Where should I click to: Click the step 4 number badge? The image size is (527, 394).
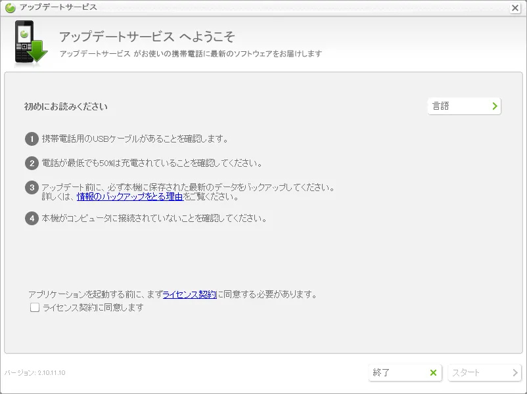[x=32, y=218]
